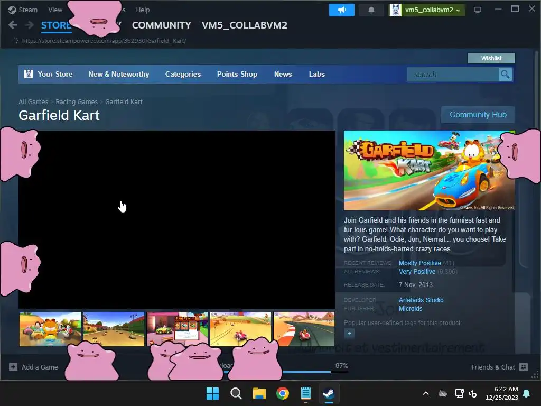This screenshot has width=541, height=406.
Task: Select the second thumbnail showing farm track
Action: [x=114, y=329]
